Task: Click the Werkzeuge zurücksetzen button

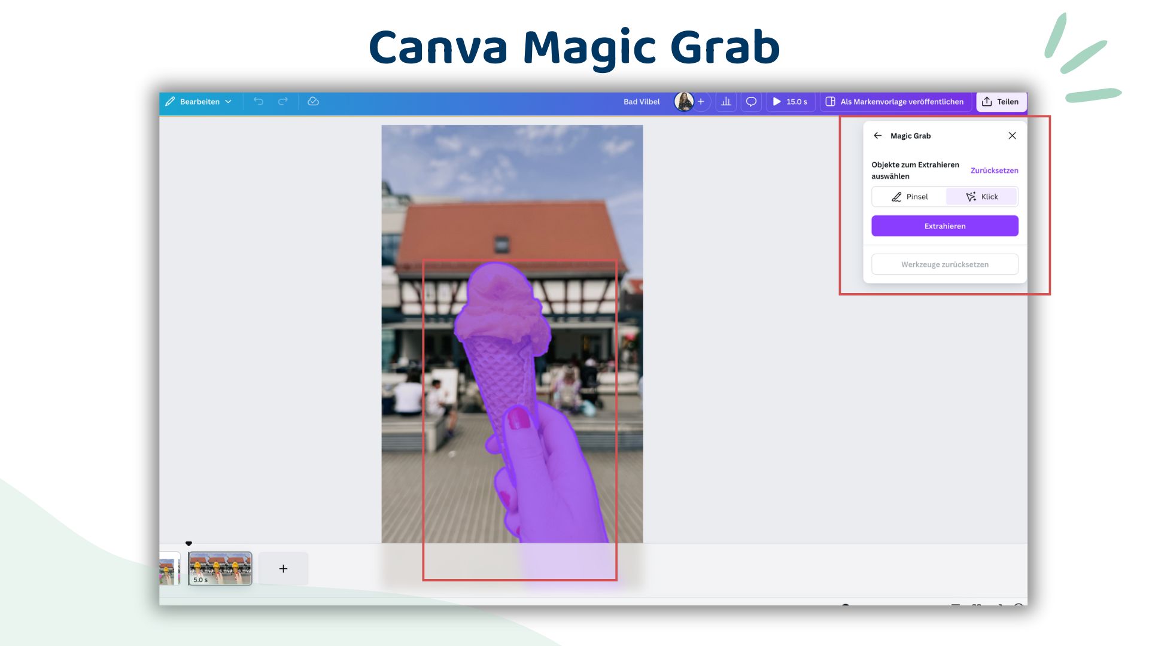Action: (945, 264)
